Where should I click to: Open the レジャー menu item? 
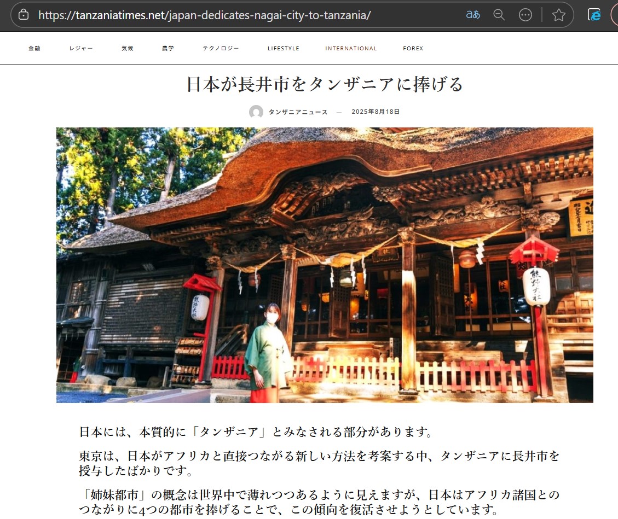(x=81, y=49)
